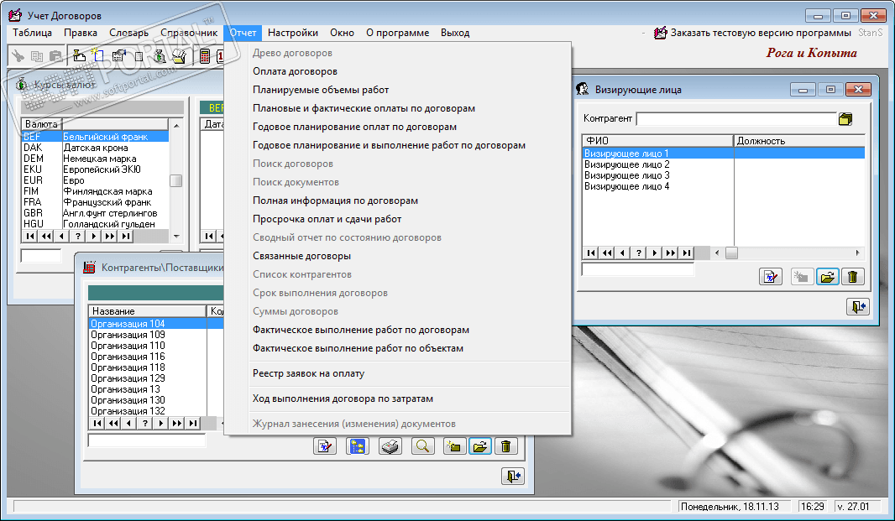Open the Окно menu

coord(342,33)
